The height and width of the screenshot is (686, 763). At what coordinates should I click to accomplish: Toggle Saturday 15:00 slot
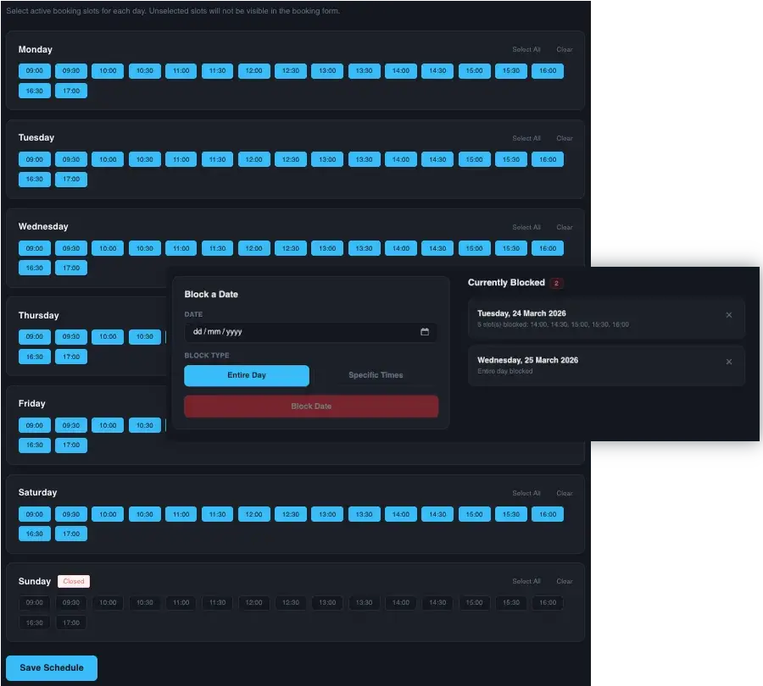(475, 514)
